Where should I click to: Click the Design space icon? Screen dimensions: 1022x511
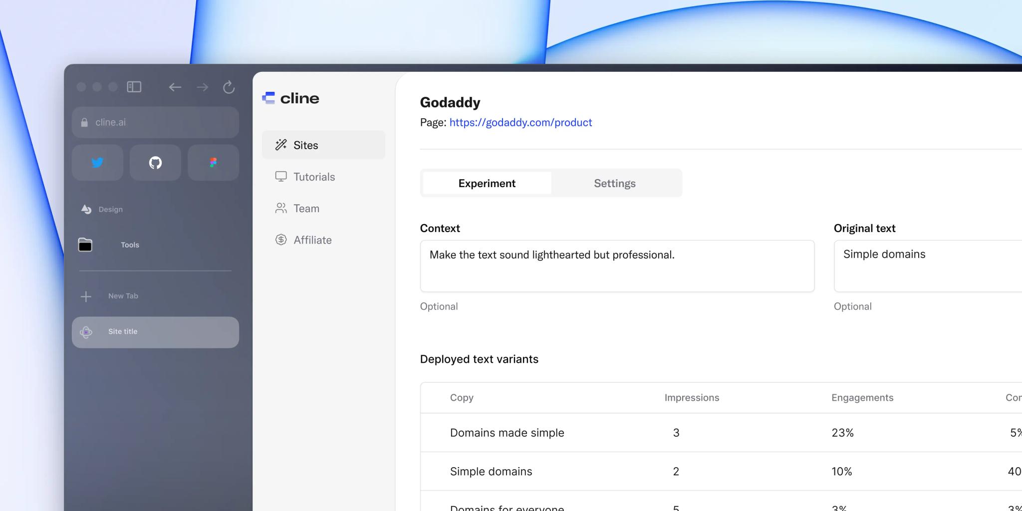tap(86, 209)
